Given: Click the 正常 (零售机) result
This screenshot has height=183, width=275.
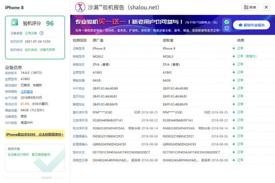Looking at the screenshot, I should tap(247, 56).
